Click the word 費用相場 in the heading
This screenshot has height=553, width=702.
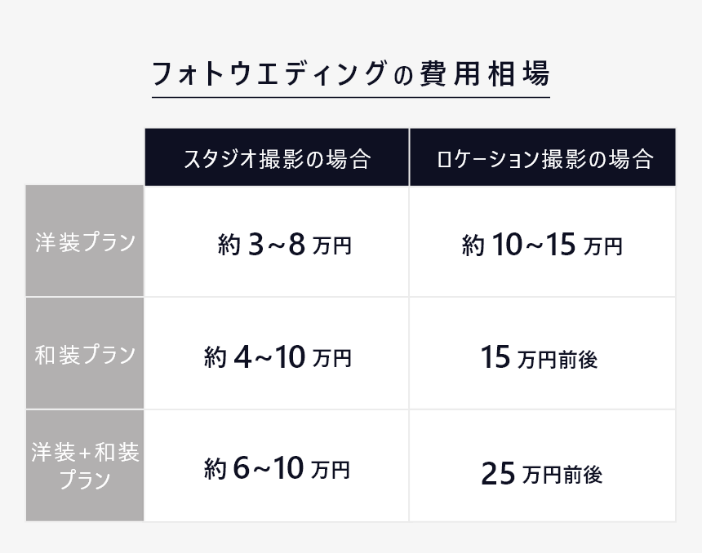point(485,74)
